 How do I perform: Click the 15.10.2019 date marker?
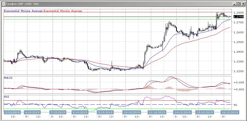click(204, 112)
